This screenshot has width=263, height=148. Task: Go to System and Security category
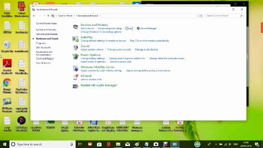tap(46, 30)
